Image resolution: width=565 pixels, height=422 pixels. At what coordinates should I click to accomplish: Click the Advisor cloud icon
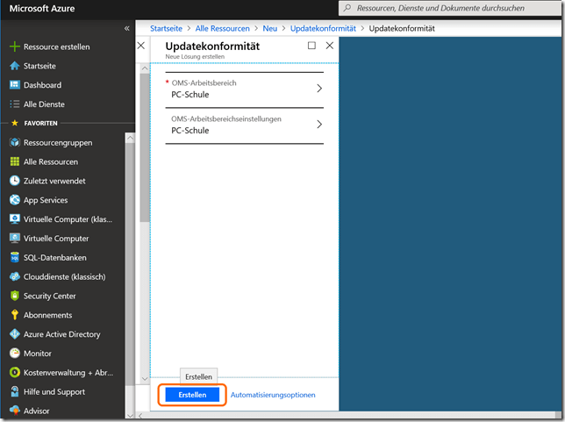point(14,411)
